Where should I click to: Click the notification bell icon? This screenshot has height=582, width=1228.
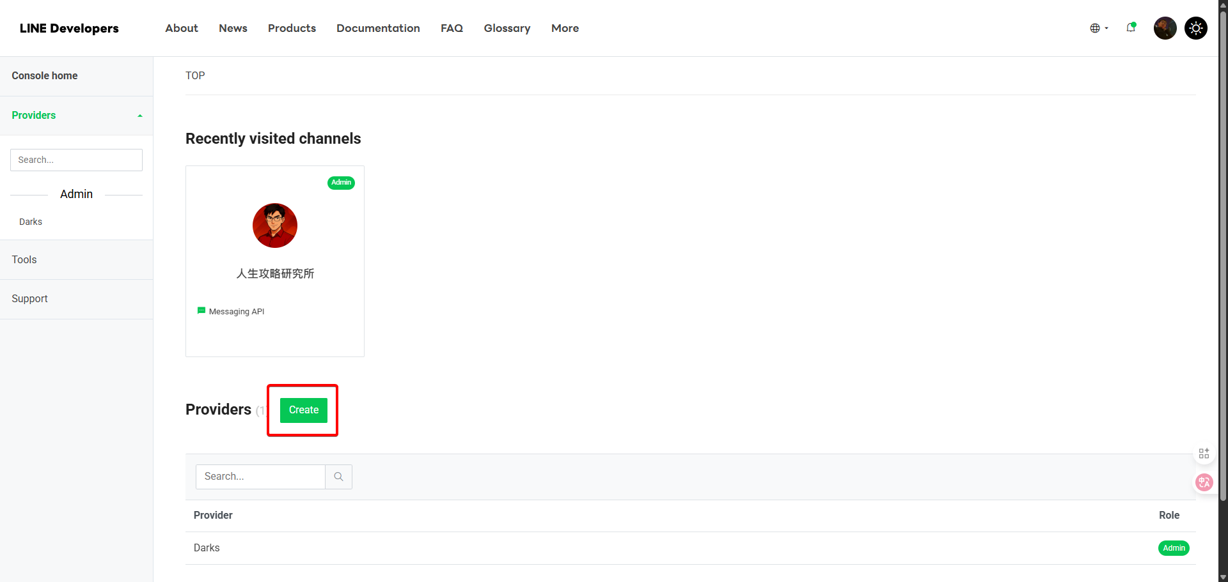[x=1131, y=27]
